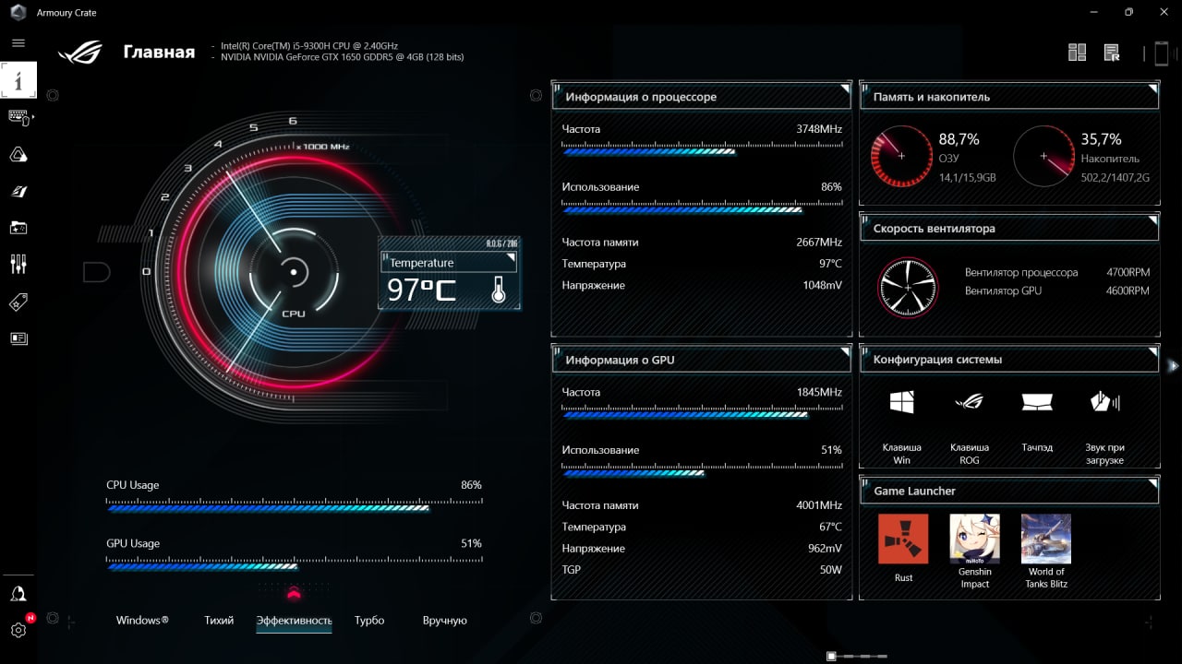Image resolution: width=1182 pixels, height=664 pixels.
Task: Open Scenario Profiles sliders icon
Action: (x=18, y=265)
